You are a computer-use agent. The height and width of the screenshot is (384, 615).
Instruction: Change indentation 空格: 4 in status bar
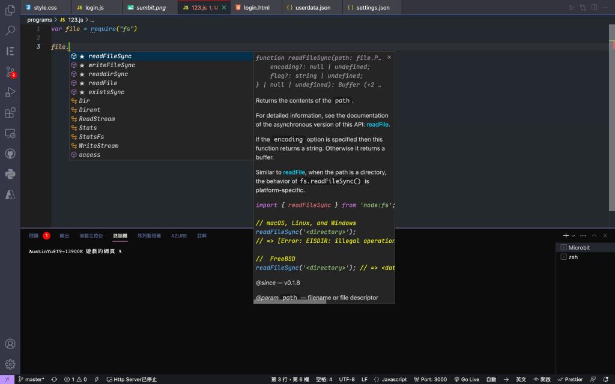324,379
